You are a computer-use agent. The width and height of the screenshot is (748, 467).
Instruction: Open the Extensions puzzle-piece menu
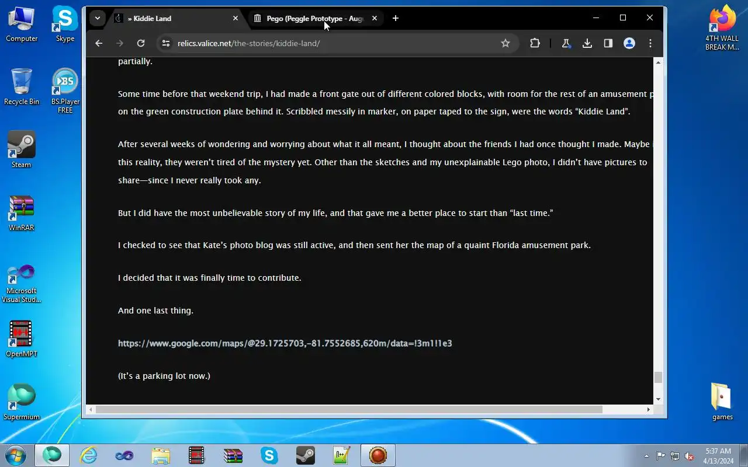(535, 43)
